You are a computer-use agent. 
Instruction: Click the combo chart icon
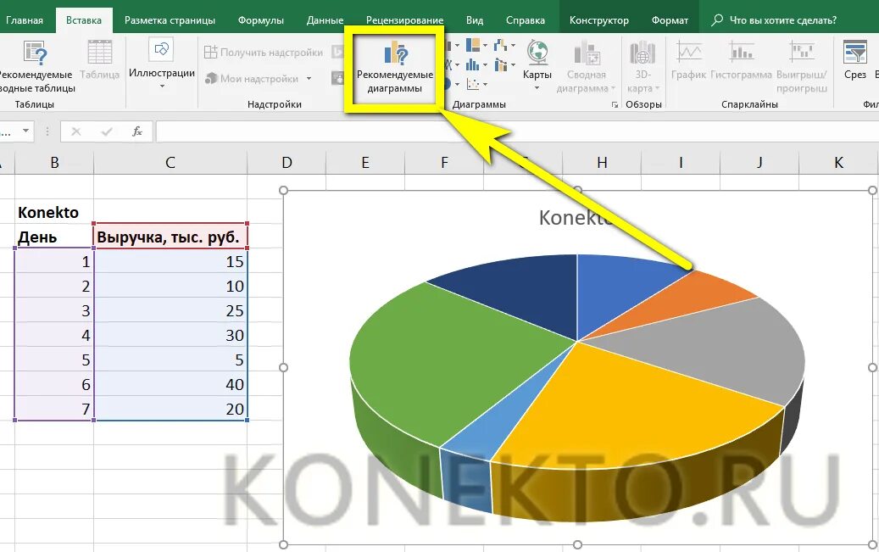coord(501,65)
